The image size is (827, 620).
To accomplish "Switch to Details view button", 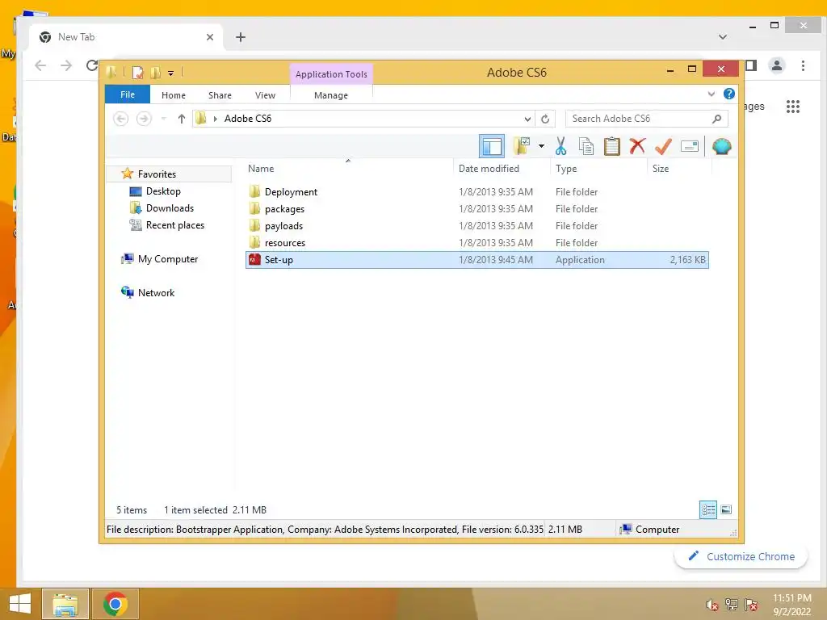I will tap(707, 509).
